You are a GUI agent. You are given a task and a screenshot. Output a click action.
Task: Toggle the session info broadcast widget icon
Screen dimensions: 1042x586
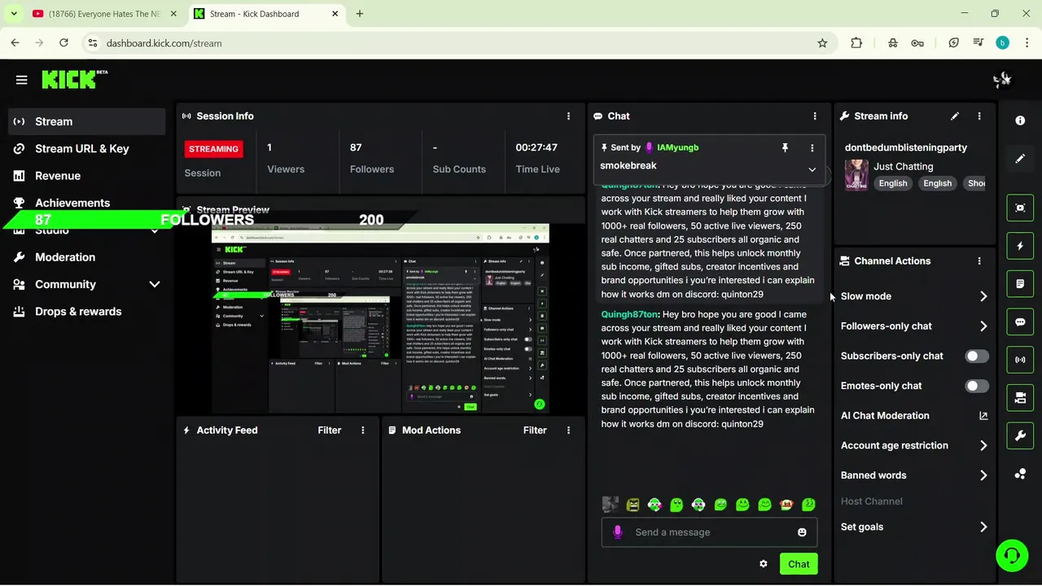(x=1020, y=360)
